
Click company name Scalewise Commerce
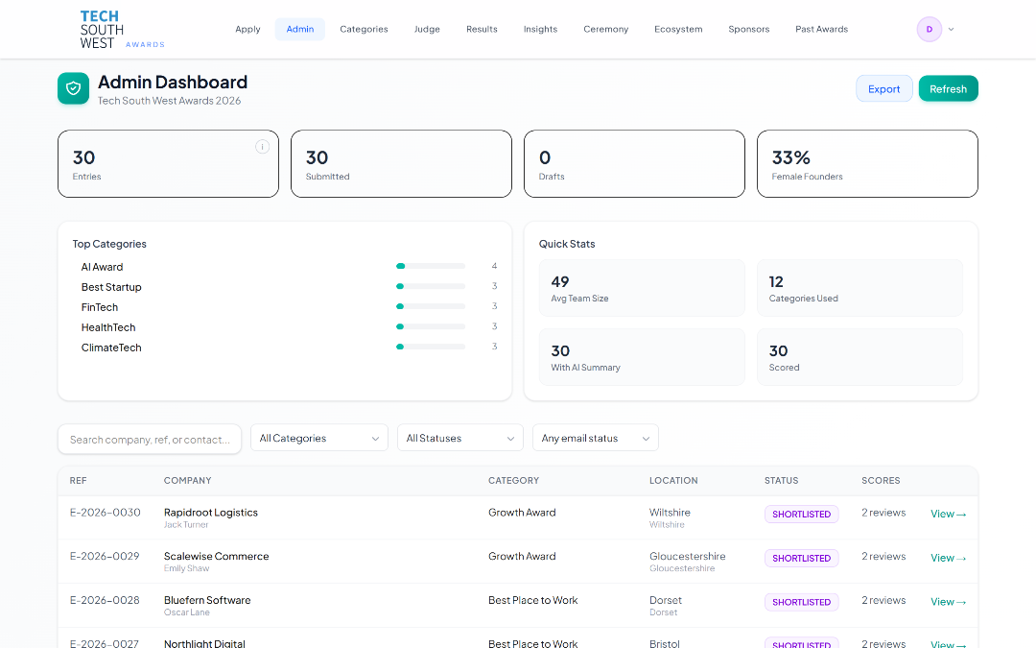[x=216, y=556]
